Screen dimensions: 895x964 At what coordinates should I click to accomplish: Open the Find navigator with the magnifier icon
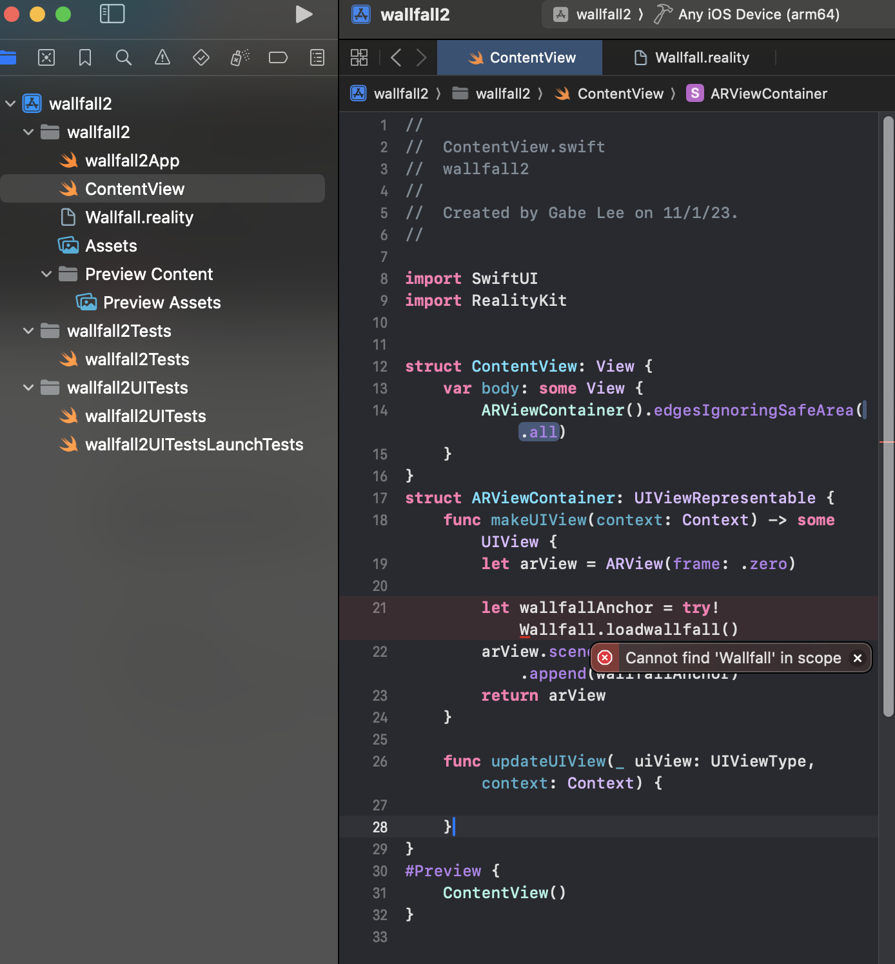123,57
